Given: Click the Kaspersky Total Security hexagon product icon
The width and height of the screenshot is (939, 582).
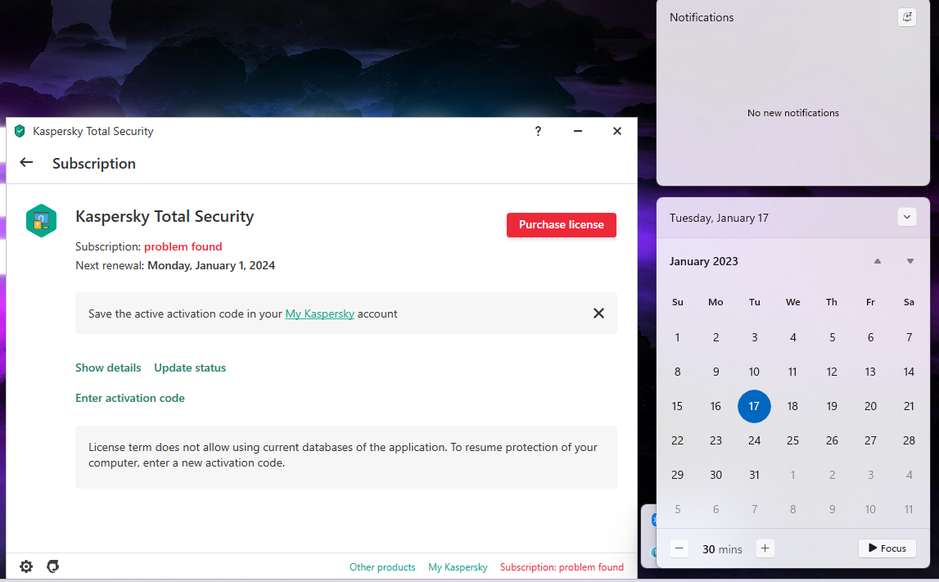Looking at the screenshot, I should pos(41,221).
